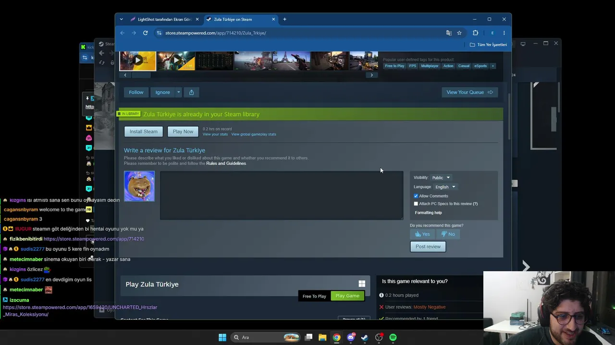Close the Zula Türkiye on Steam tab

tap(273, 19)
